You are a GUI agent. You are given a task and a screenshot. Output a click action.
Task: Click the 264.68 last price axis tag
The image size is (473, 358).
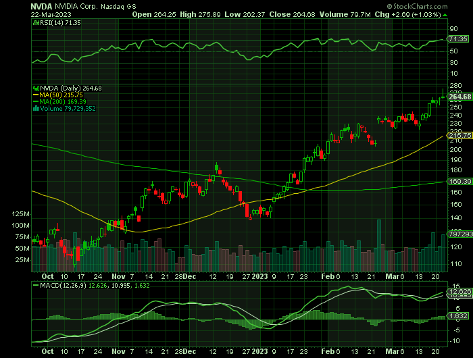click(x=459, y=97)
